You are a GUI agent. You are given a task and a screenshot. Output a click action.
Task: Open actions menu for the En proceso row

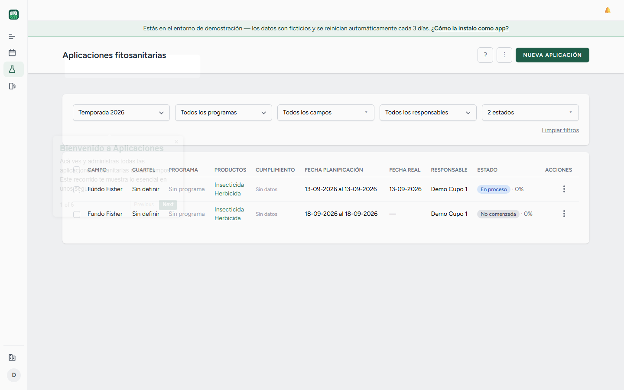(564, 189)
